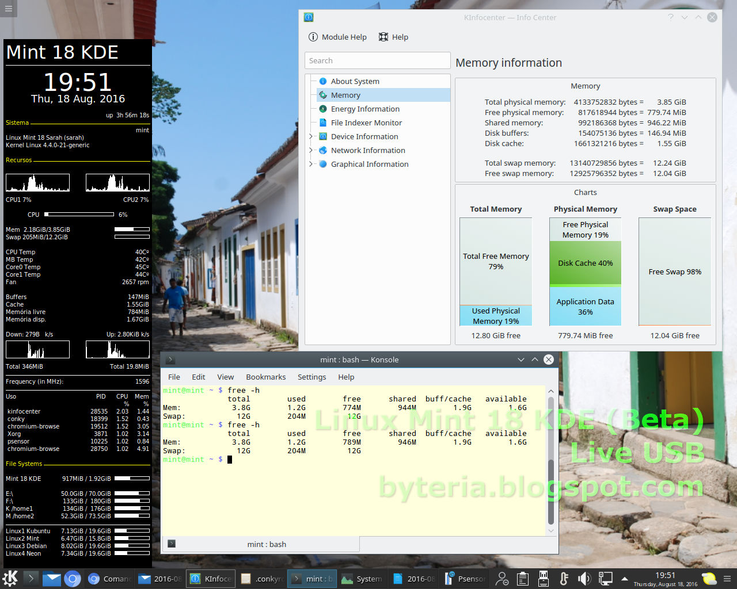This screenshot has height=589, width=737.
Task: Open the user switcher tray icon
Action: click(x=502, y=579)
